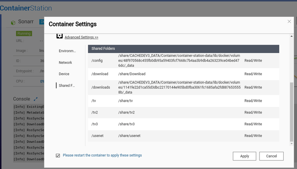Toggle restart container checkbox
This screenshot has height=169, width=297.
[x=58, y=155]
